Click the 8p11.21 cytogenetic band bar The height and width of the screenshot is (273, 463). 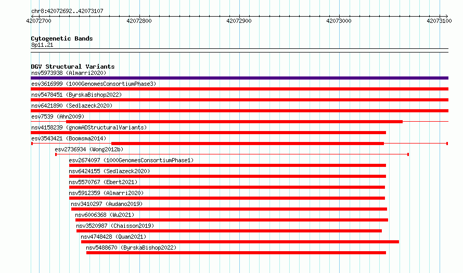[239, 50]
